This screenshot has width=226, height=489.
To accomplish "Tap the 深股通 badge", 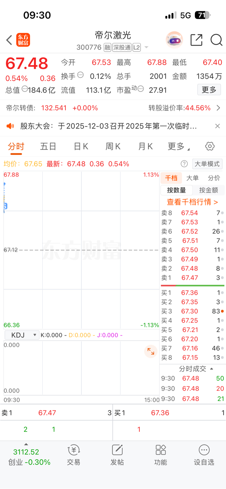I will (122, 47).
